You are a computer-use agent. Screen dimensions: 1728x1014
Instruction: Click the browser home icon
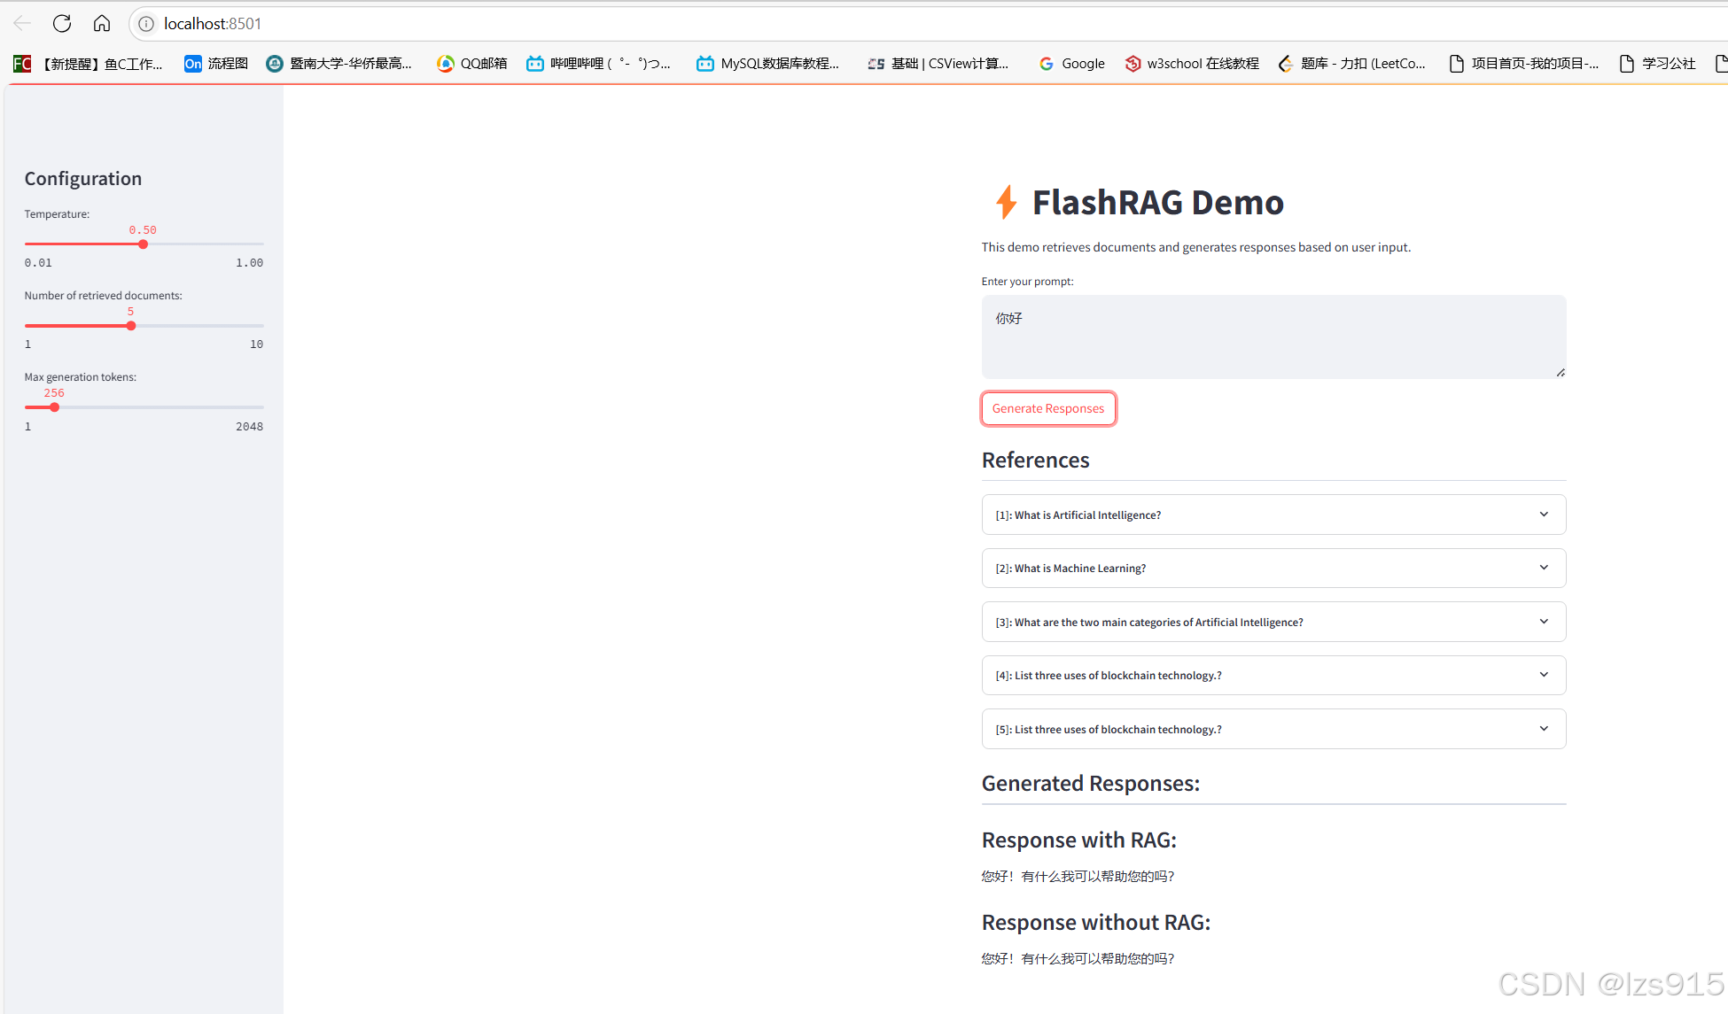coord(102,24)
